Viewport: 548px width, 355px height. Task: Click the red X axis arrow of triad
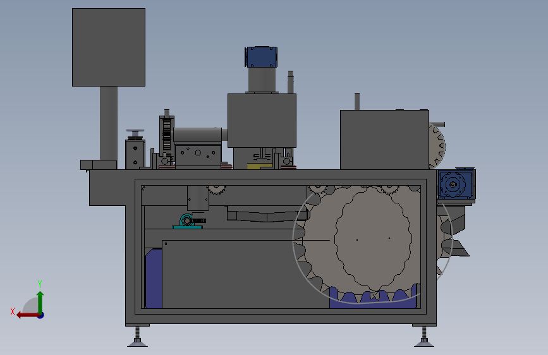coord(27,315)
